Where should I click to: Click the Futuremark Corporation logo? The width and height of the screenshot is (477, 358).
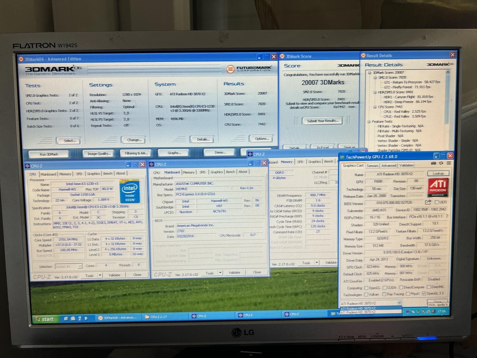point(248,69)
